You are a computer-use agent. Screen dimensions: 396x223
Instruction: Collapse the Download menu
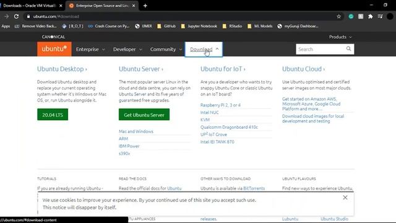(x=204, y=50)
